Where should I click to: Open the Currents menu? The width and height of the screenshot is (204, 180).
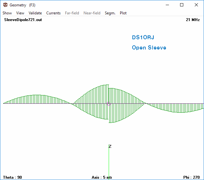pyautogui.click(x=53, y=13)
